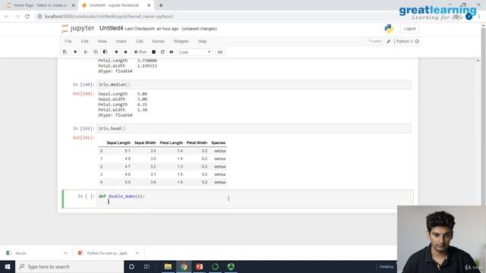486x273 pixels.
Task: Open download options for the csv file
Action: pyautogui.click(x=65, y=253)
